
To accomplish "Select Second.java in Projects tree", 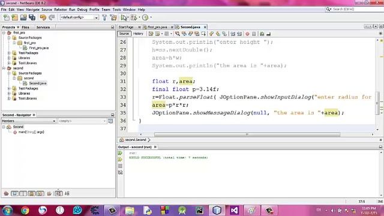I will 37,83.
